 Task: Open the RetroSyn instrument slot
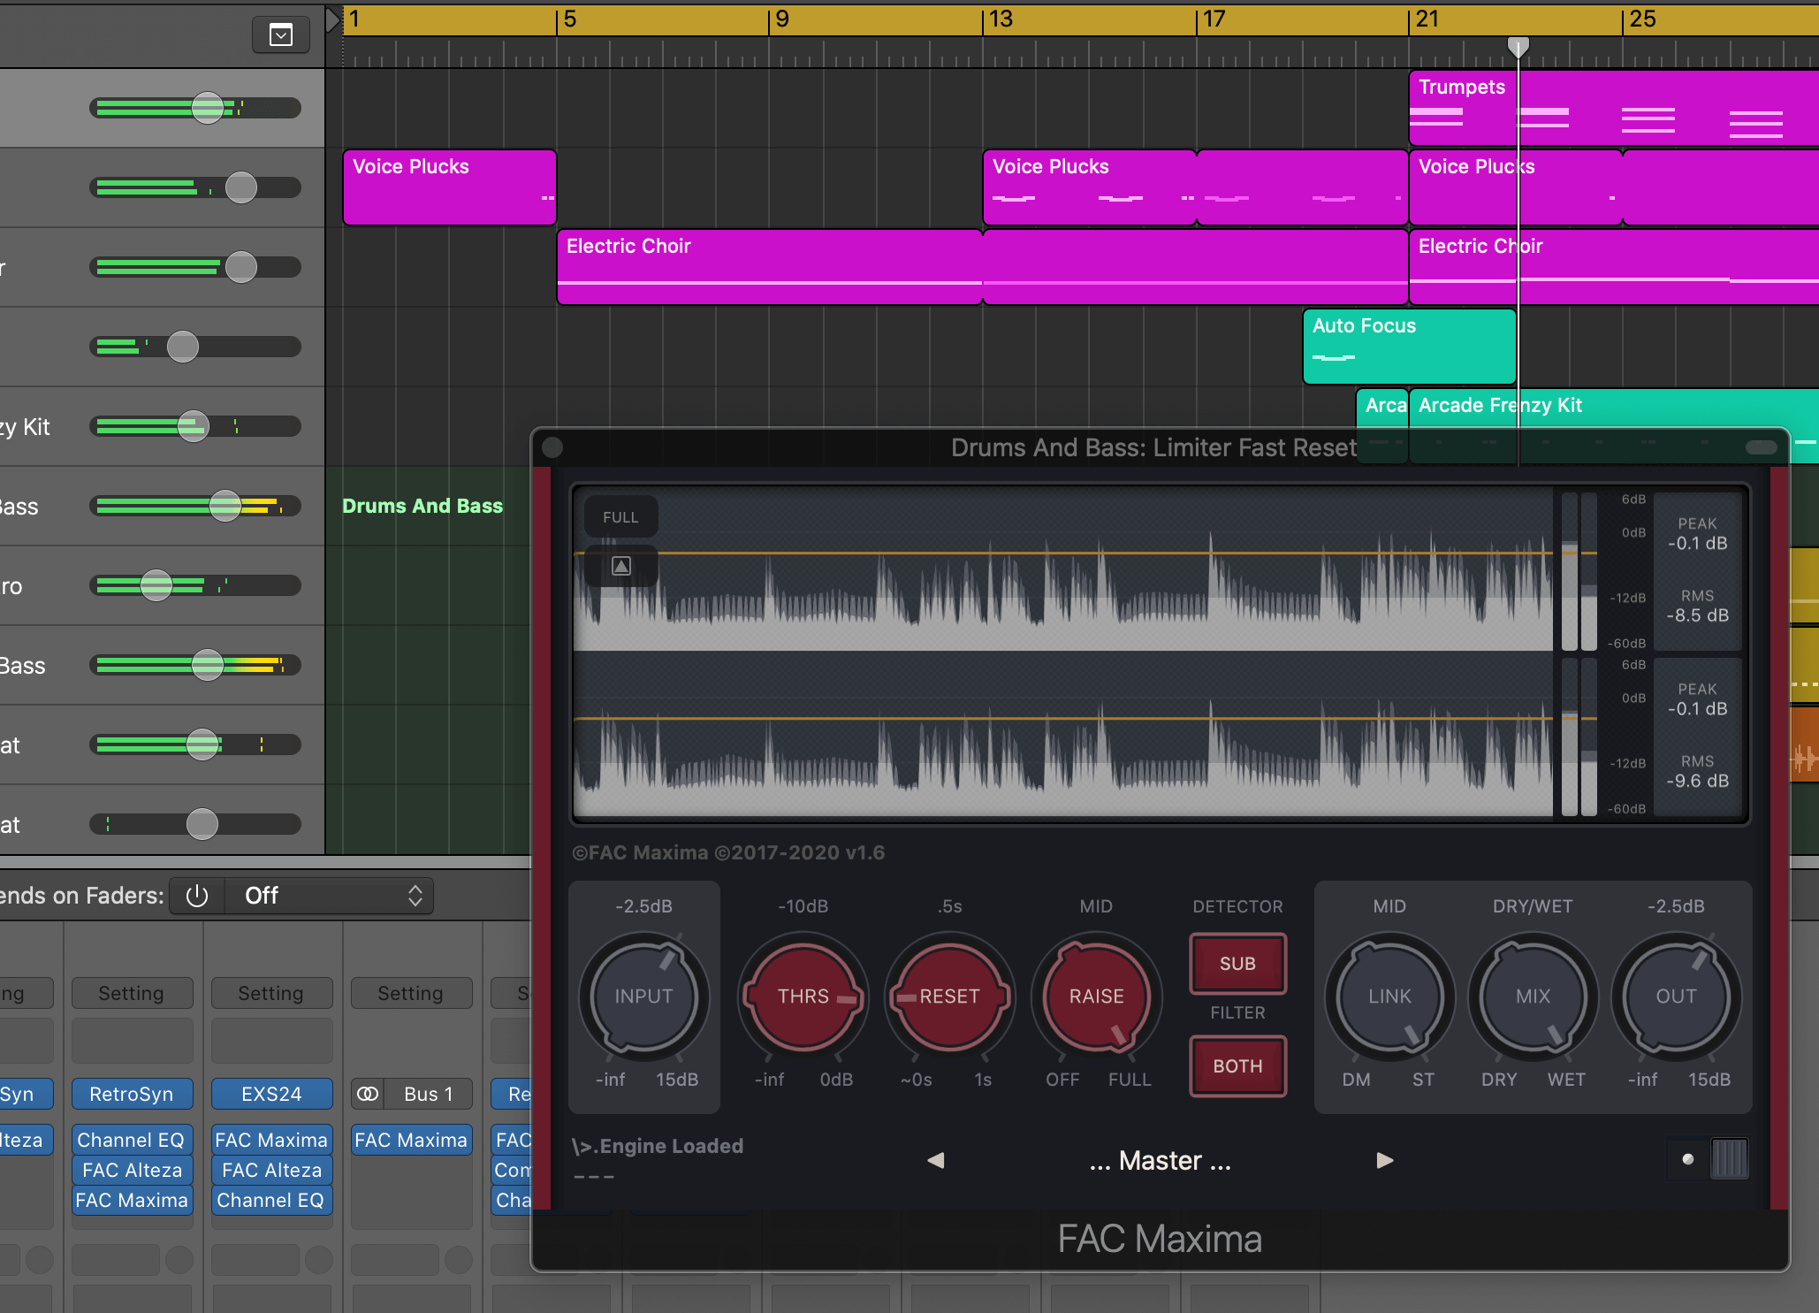[x=132, y=1094]
